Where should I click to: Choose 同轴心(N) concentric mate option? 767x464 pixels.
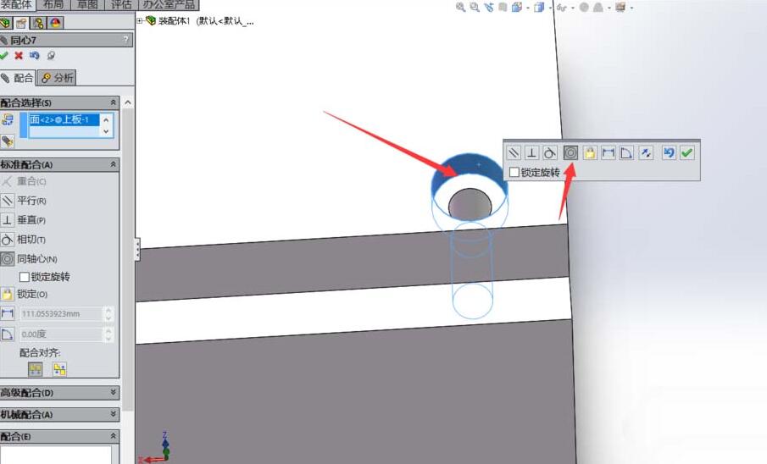coord(36,258)
